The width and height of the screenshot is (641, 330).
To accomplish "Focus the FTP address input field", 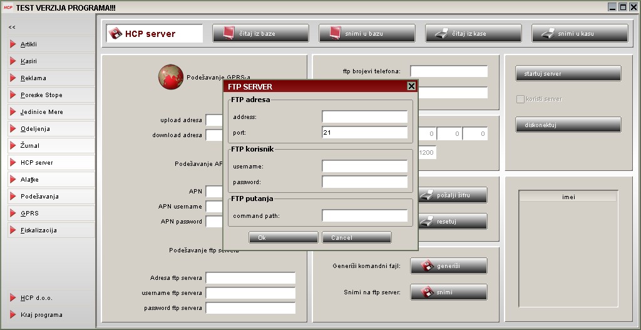I will tap(364, 117).
